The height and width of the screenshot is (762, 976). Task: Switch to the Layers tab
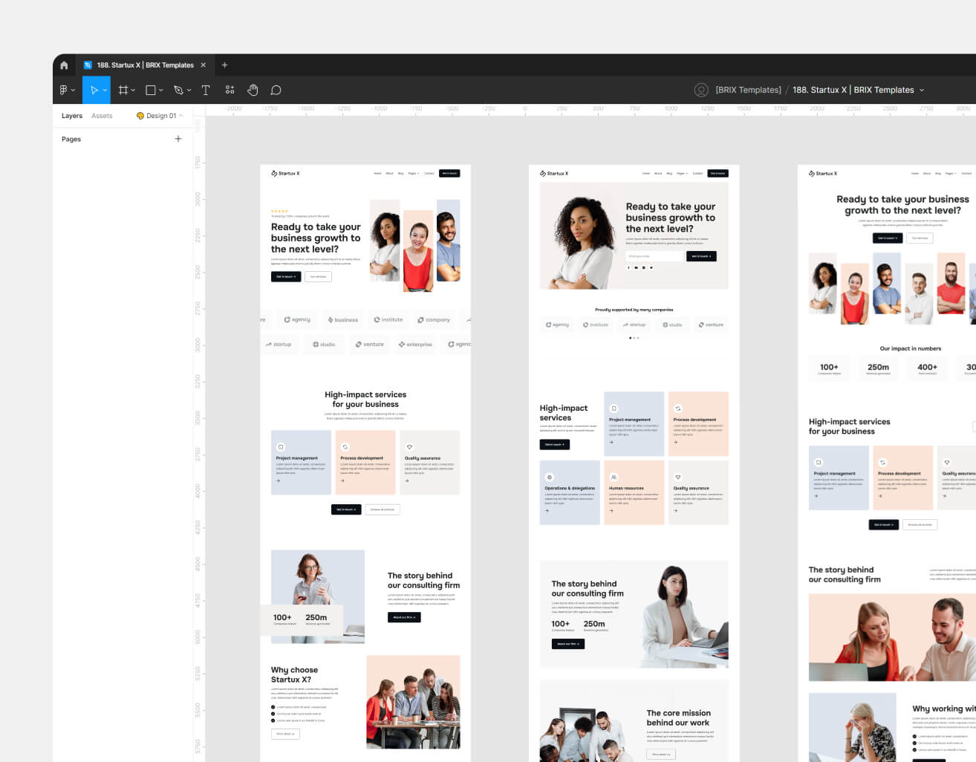click(72, 116)
